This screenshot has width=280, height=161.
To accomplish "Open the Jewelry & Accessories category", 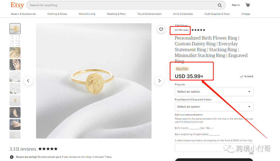I will tap(23, 14).
